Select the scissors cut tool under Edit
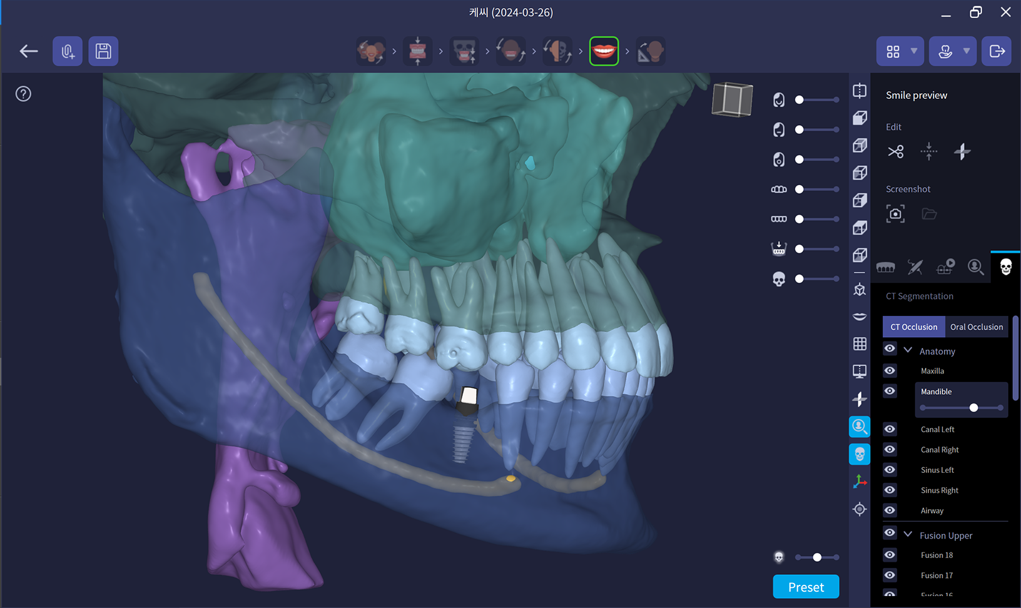Viewport: 1021px width, 608px height. tap(895, 151)
